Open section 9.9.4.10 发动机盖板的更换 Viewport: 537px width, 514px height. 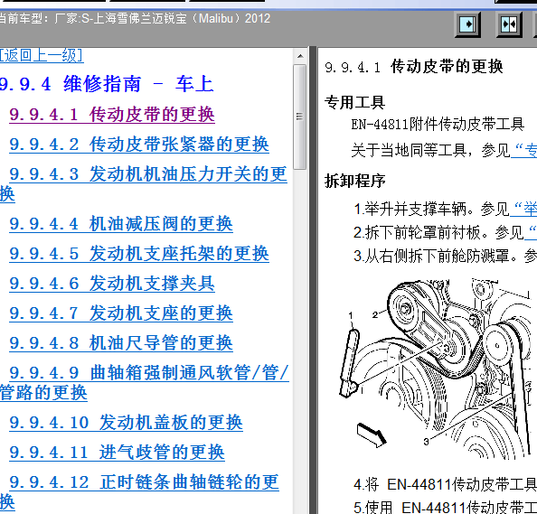pyautogui.click(x=126, y=422)
